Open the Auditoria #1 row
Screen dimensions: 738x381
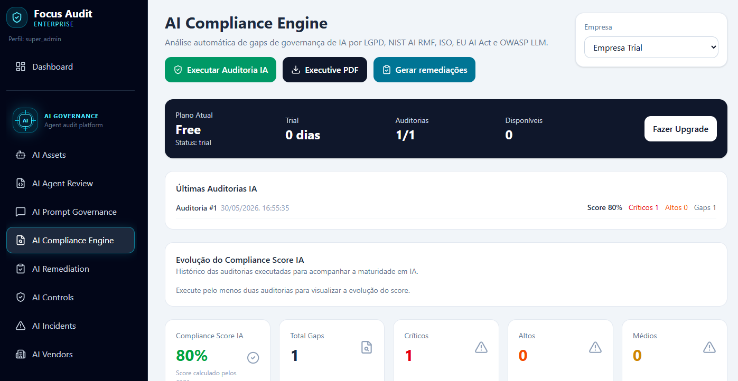(x=446, y=208)
